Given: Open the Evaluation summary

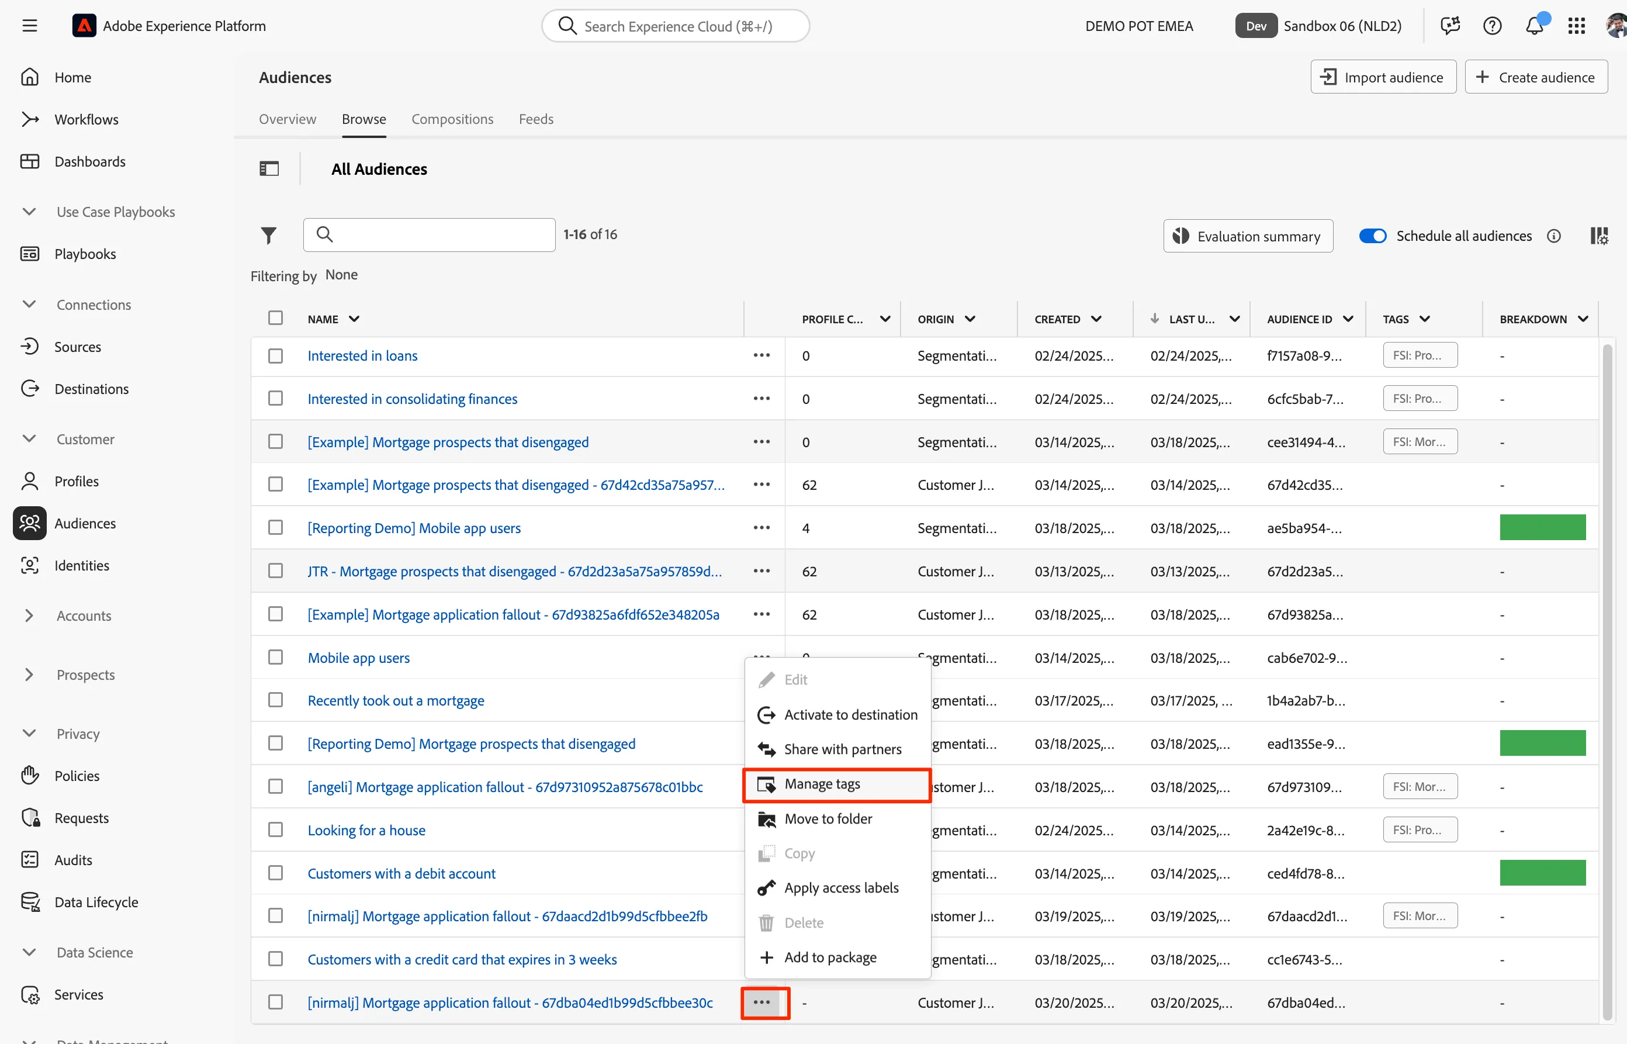Looking at the screenshot, I should (x=1248, y=236).
